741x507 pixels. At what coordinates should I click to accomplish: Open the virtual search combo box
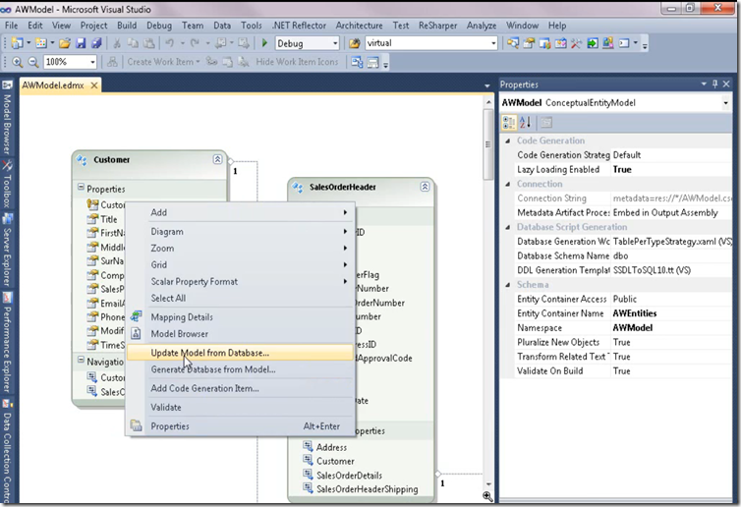click(493, 43)
